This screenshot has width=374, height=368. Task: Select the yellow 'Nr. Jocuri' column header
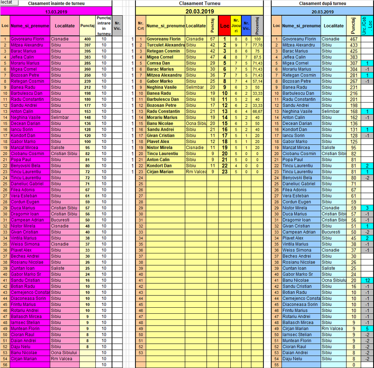coord(236,26)
